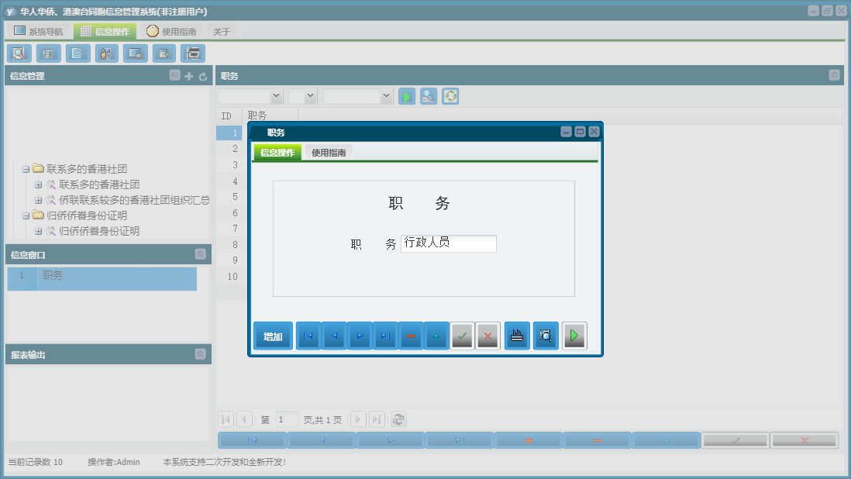Go to next page in pagination bar
The image size is (851, 479).
tap(357, 419)
